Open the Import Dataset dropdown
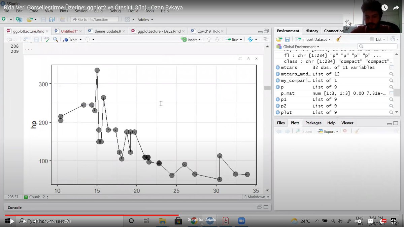The image size is (404, 227). 313,39
